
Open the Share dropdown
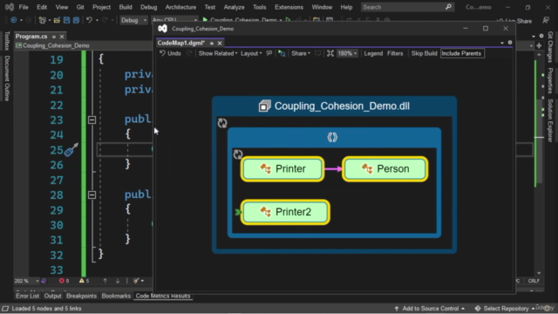click(301, 53)
